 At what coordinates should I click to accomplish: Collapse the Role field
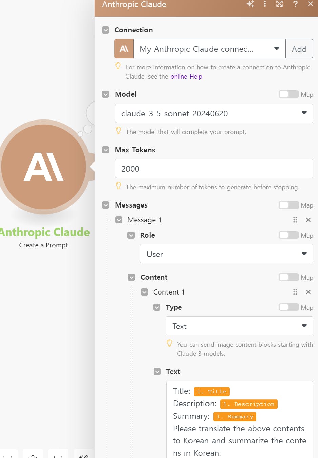131,235
